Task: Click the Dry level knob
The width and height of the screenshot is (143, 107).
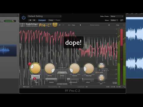Action: click(101, 78)
